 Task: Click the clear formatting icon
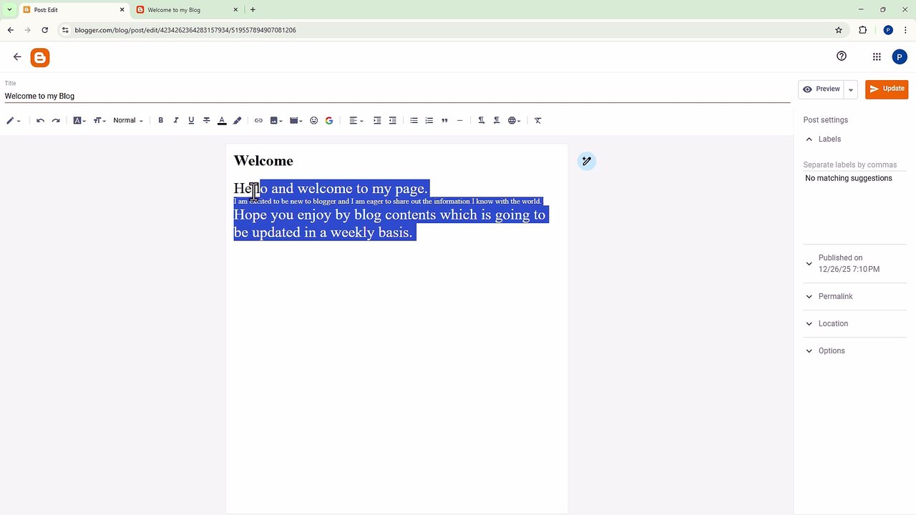(538, 121)
